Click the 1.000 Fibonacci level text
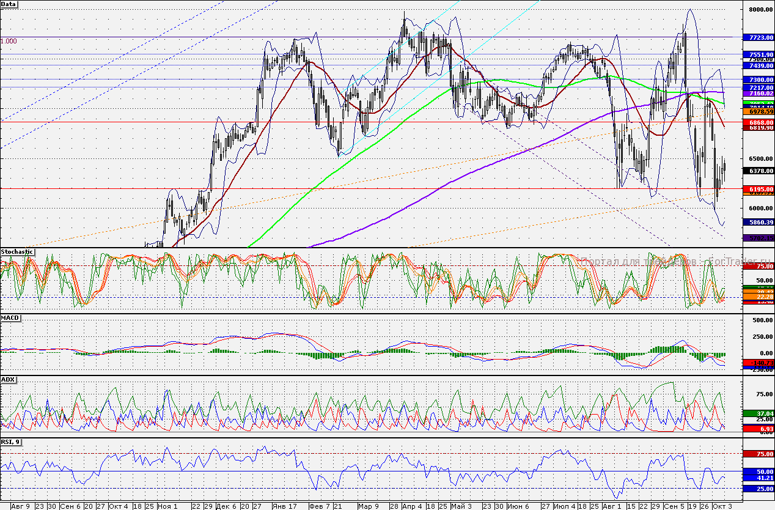This screenshot has height=510, width=775. pos(9,41)
